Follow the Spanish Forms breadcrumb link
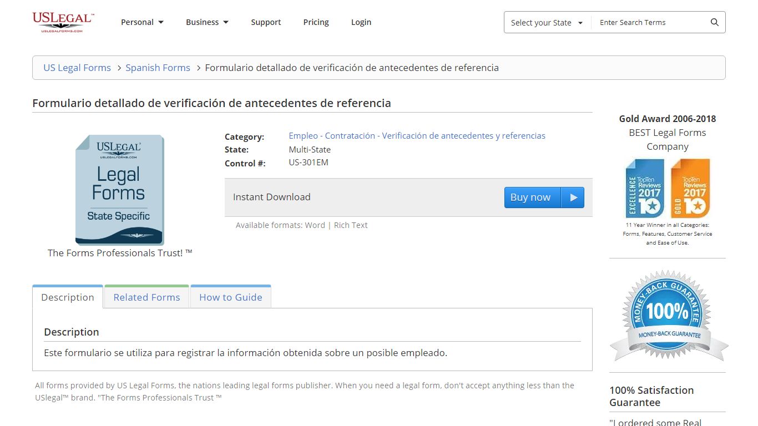This screenshot has height=426, width=758. 158,68
